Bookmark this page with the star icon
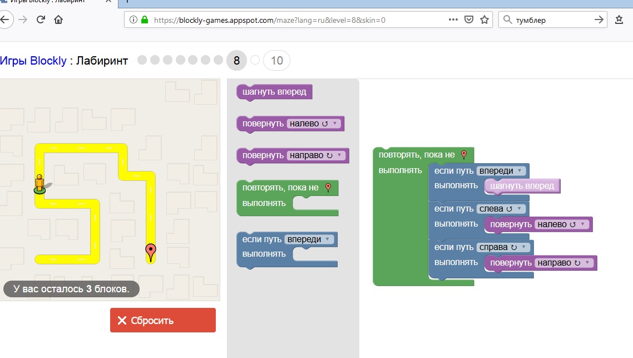This screenshot has width=633, height=358. pos(484,19)
